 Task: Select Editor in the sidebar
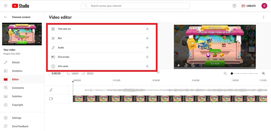pos(22,80)
